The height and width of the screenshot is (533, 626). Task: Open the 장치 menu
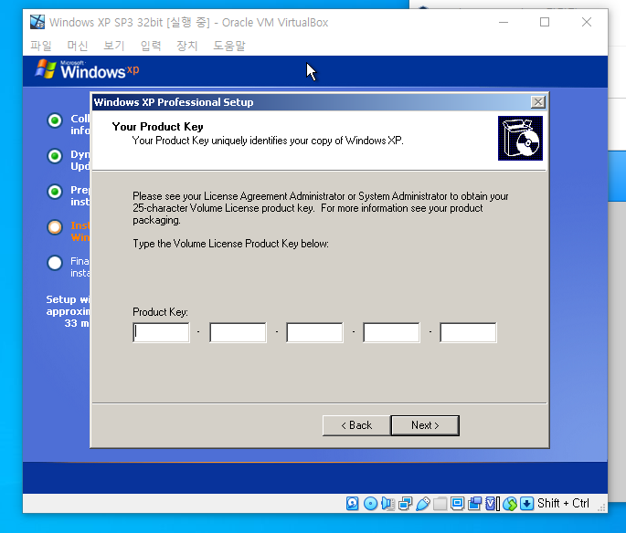187,46
